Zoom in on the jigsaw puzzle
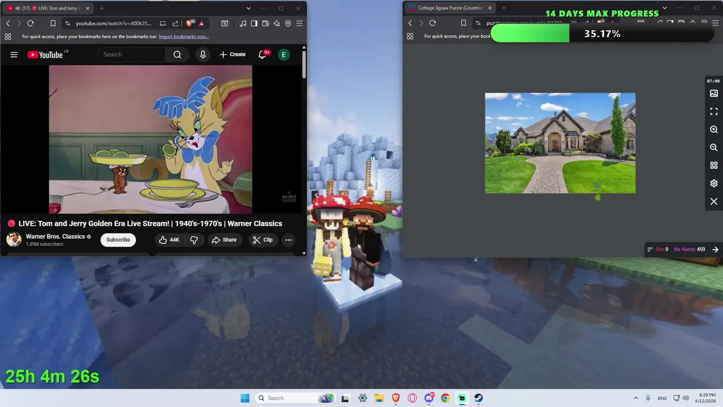 (x=714, y=129)
